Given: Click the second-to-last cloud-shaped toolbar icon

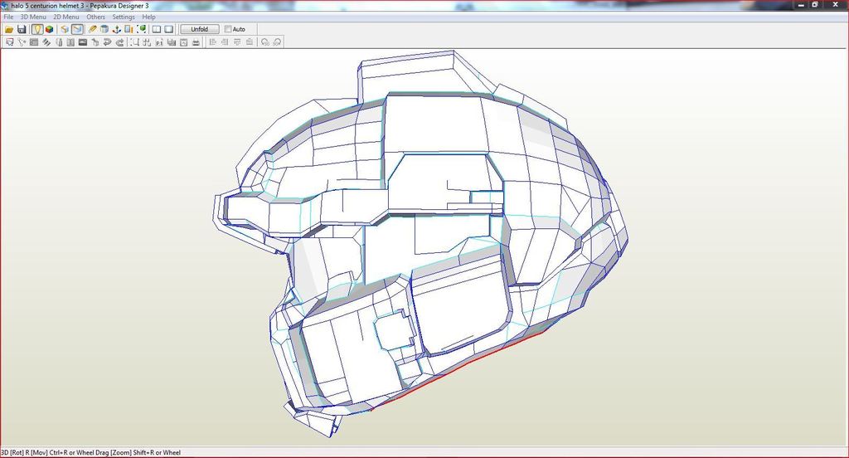Looking at the screenshot, I should [x=265, y=41].
